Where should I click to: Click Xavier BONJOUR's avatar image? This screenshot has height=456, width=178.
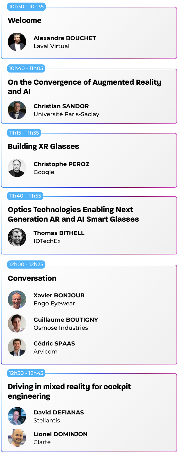[x=17, y=299]
